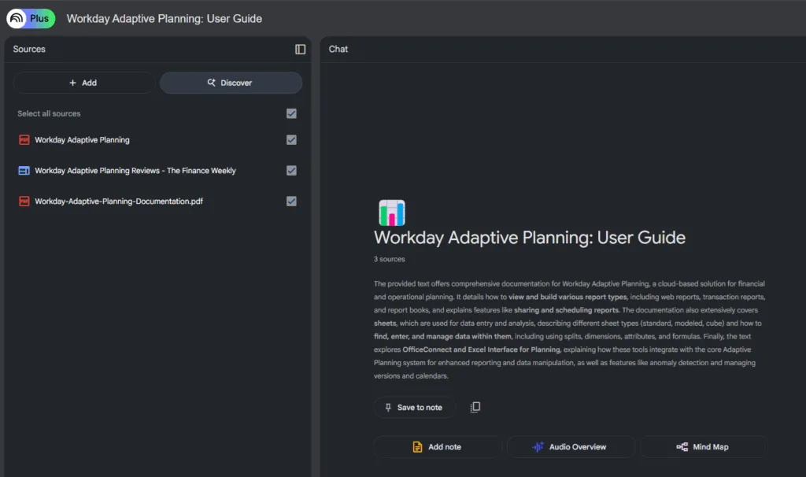Open the Mind Map
Image resolution: width=806 pixels, height=477 pixels.
[703, 447]
